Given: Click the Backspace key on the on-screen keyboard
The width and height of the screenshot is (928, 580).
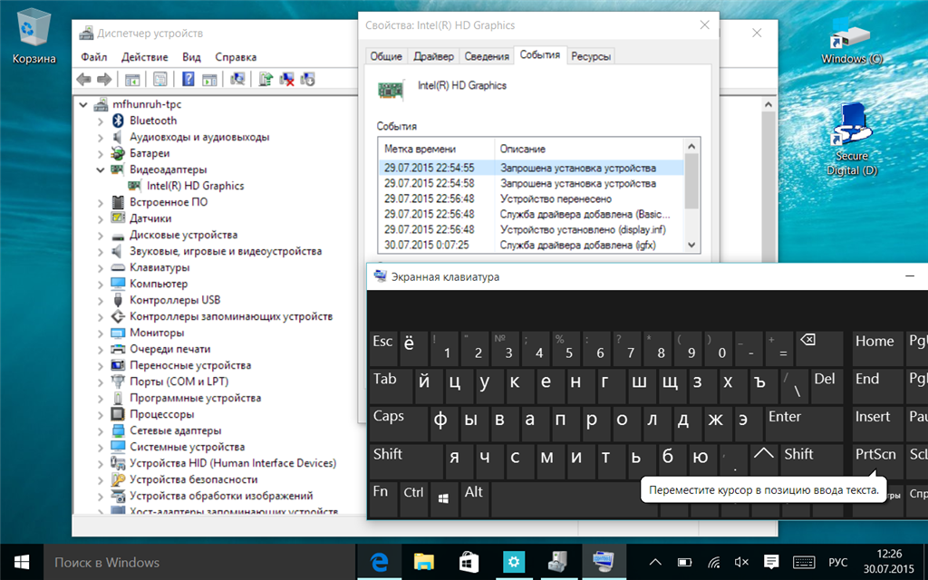Looking at the screenshot, I should pos(819,347).
